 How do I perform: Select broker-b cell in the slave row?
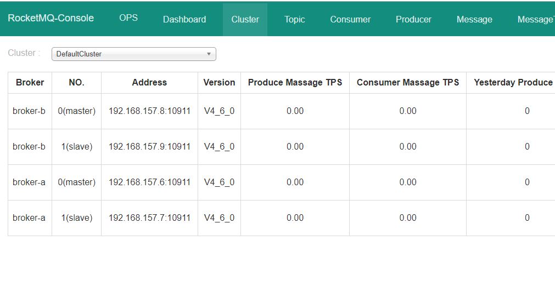(29, 146)
